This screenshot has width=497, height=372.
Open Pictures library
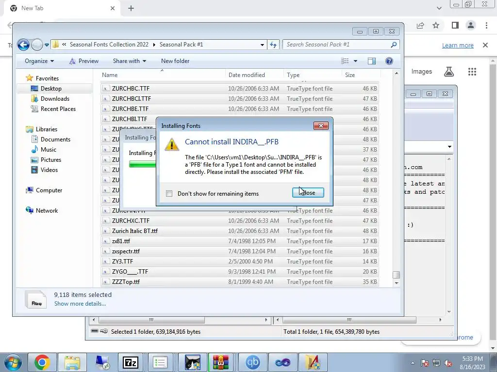click(x=50, y=160)
